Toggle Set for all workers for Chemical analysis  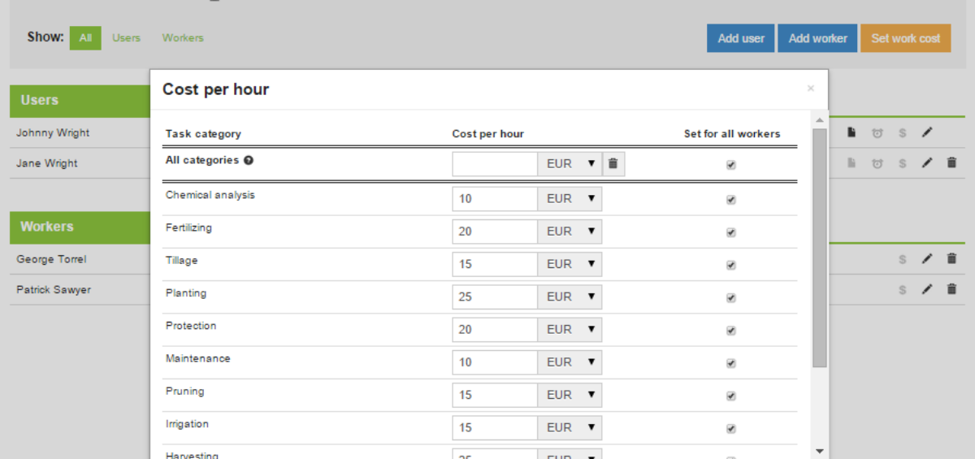coord(731,200)
